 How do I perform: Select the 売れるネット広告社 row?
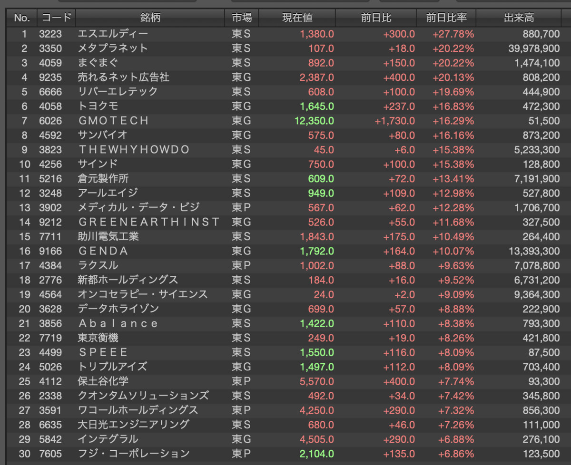pyautogui.click(x=285, y=77)
